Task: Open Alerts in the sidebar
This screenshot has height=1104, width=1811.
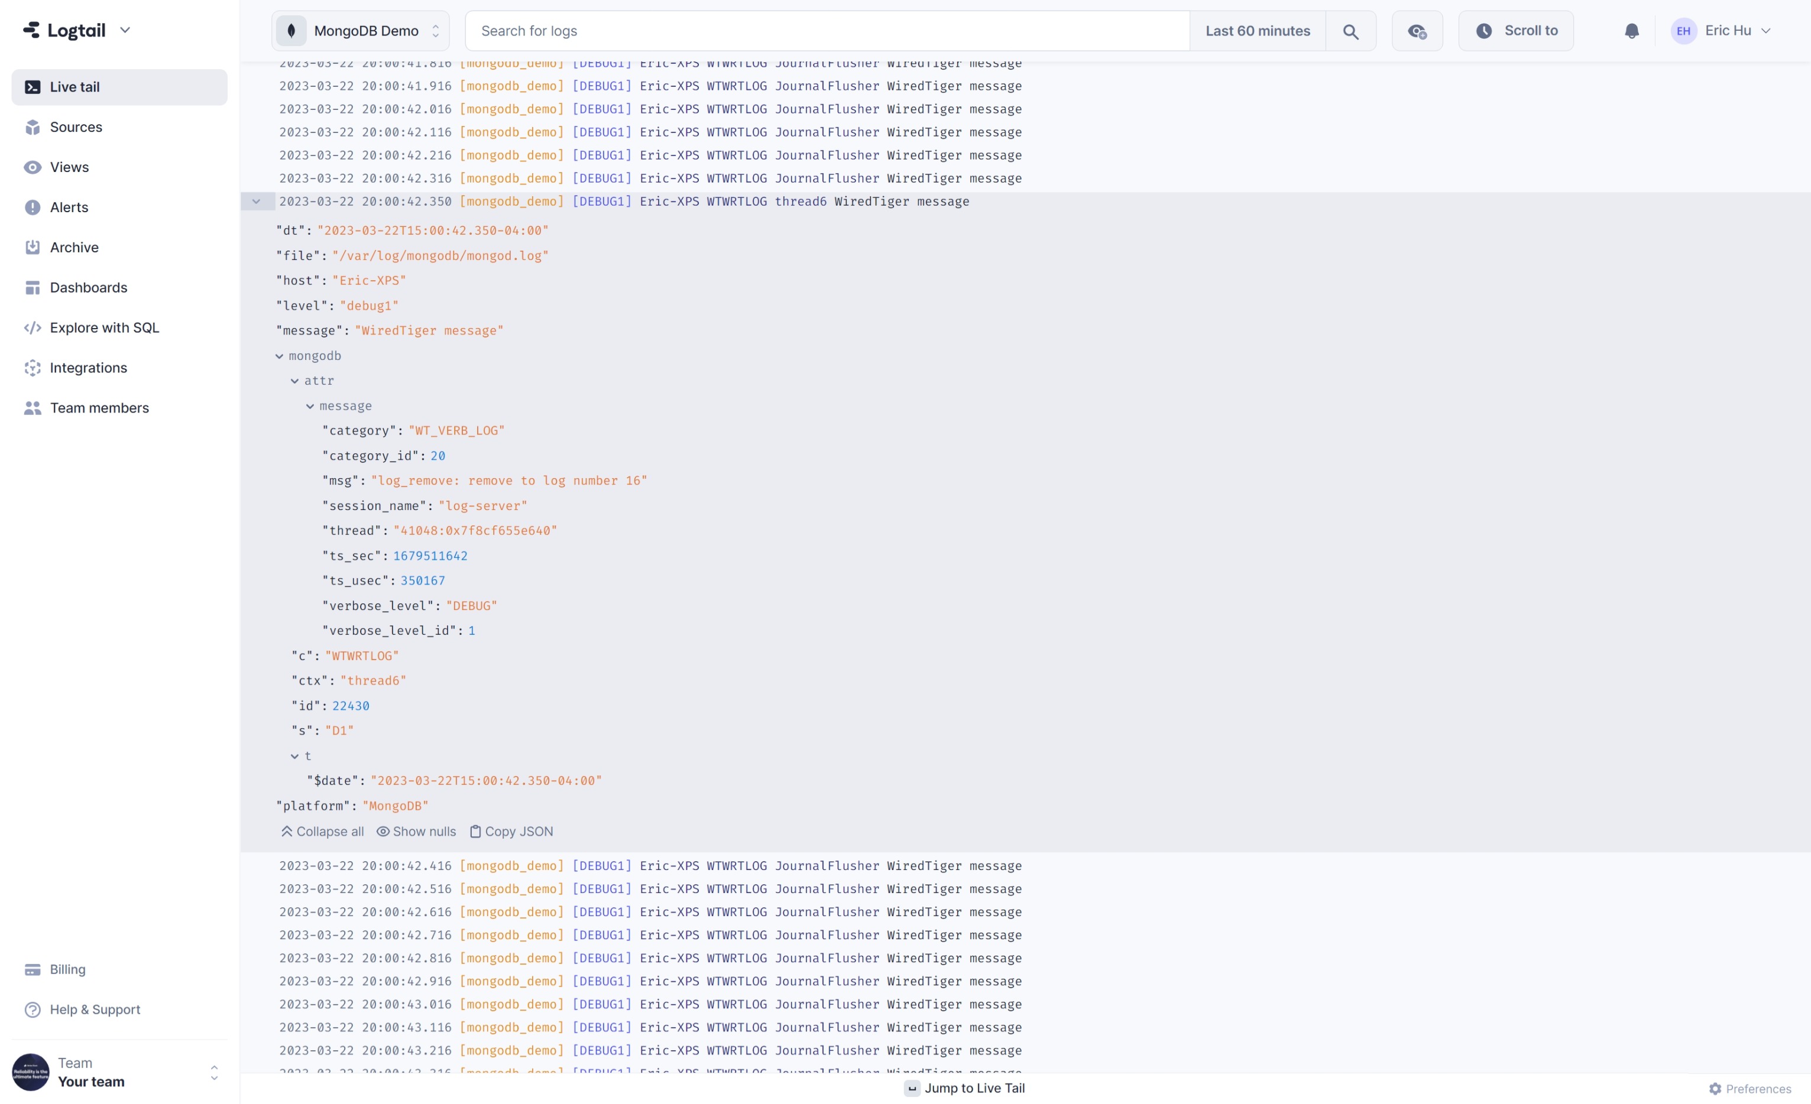Action: [x=69, y=207]
